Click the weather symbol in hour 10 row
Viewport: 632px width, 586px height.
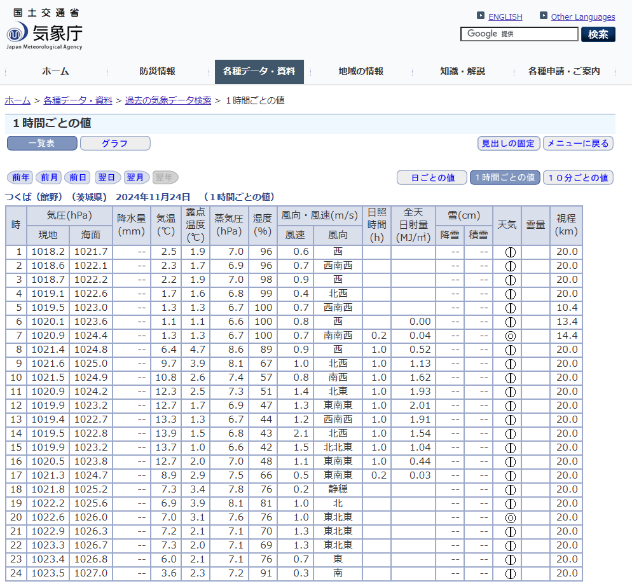coord(511,378)
